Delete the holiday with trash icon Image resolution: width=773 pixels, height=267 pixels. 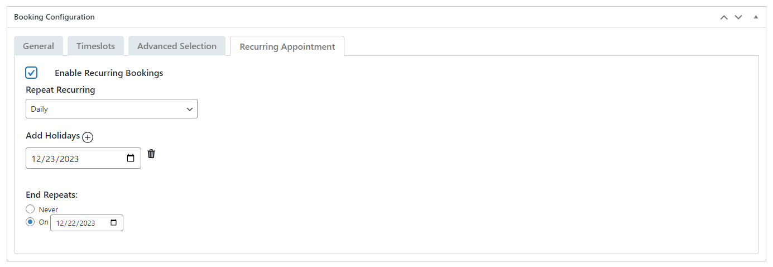click(x=151, y=154)
